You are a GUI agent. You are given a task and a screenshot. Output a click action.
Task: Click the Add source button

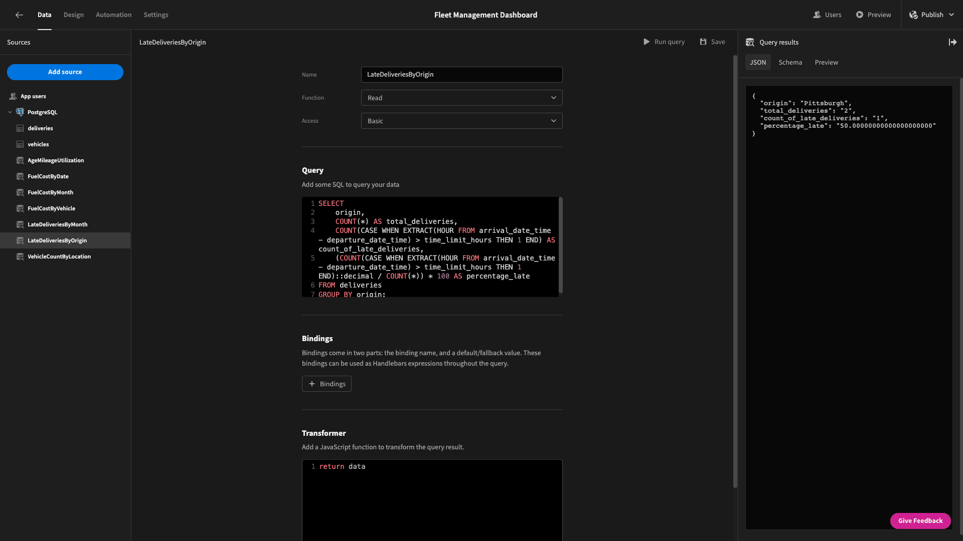point(65,72)
